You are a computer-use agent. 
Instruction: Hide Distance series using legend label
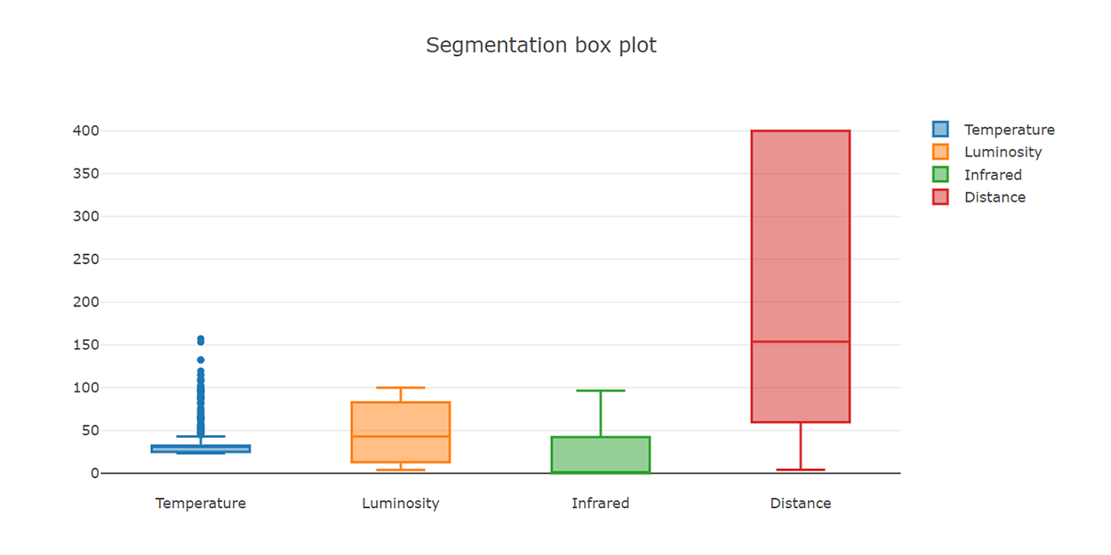click(995, 197)
